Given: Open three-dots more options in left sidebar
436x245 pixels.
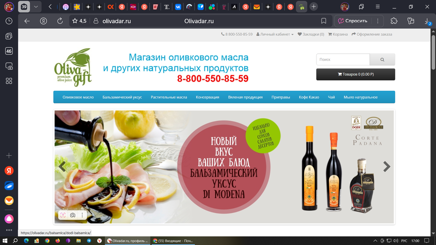Looking at the screenshot, I should [x=9, y=230].
